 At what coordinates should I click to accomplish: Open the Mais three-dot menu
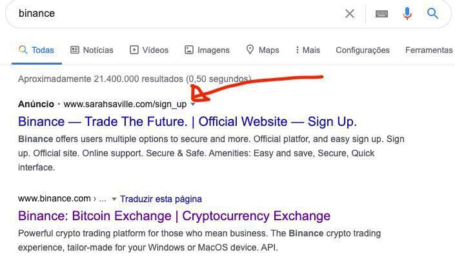pos(298,50)
